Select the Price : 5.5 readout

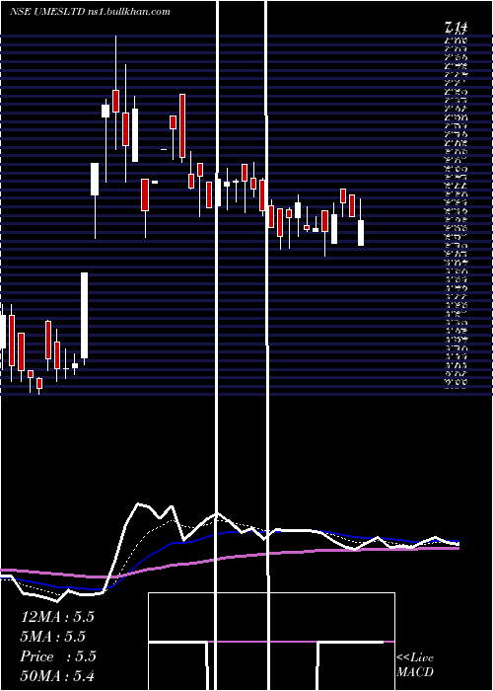[x=58, y=656]
